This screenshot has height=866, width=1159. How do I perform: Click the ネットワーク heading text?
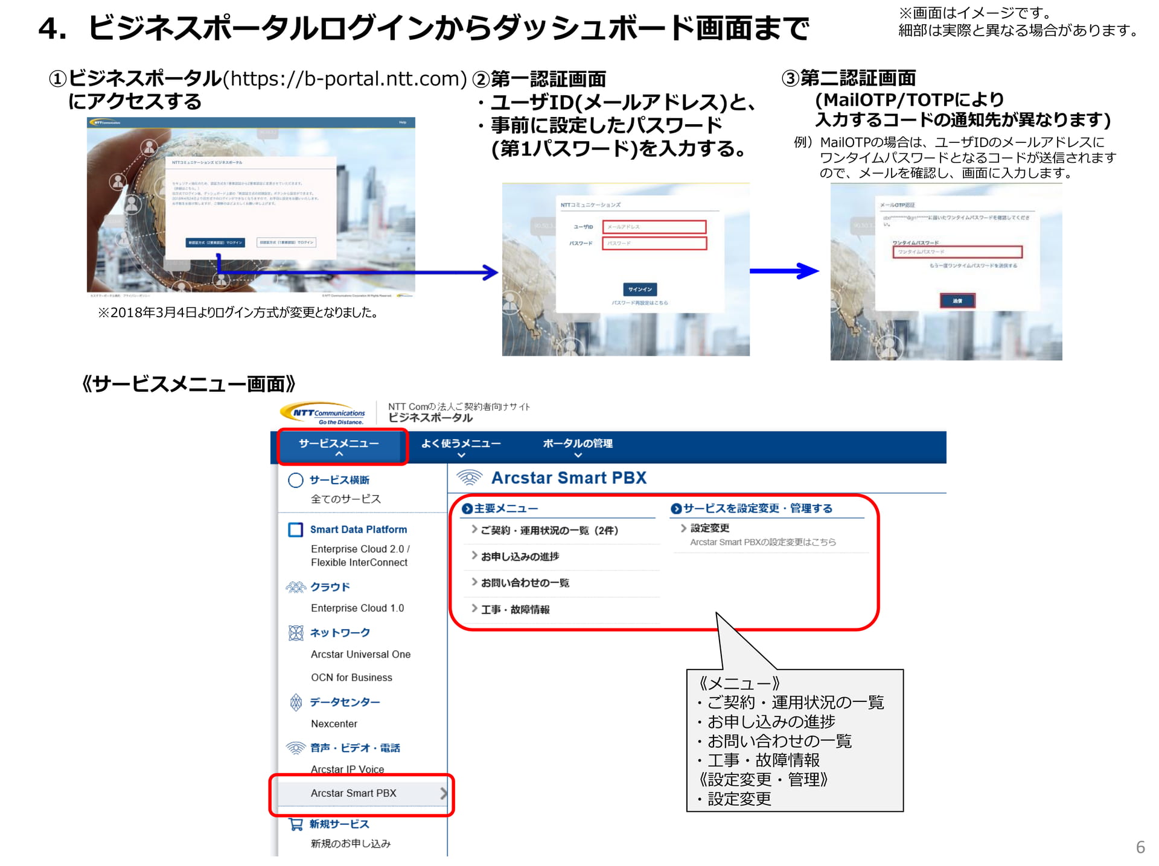pos(340,633)
